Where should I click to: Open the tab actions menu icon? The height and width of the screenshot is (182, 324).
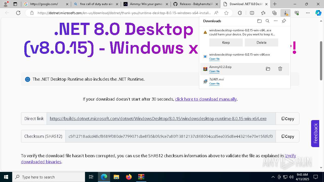15,4
